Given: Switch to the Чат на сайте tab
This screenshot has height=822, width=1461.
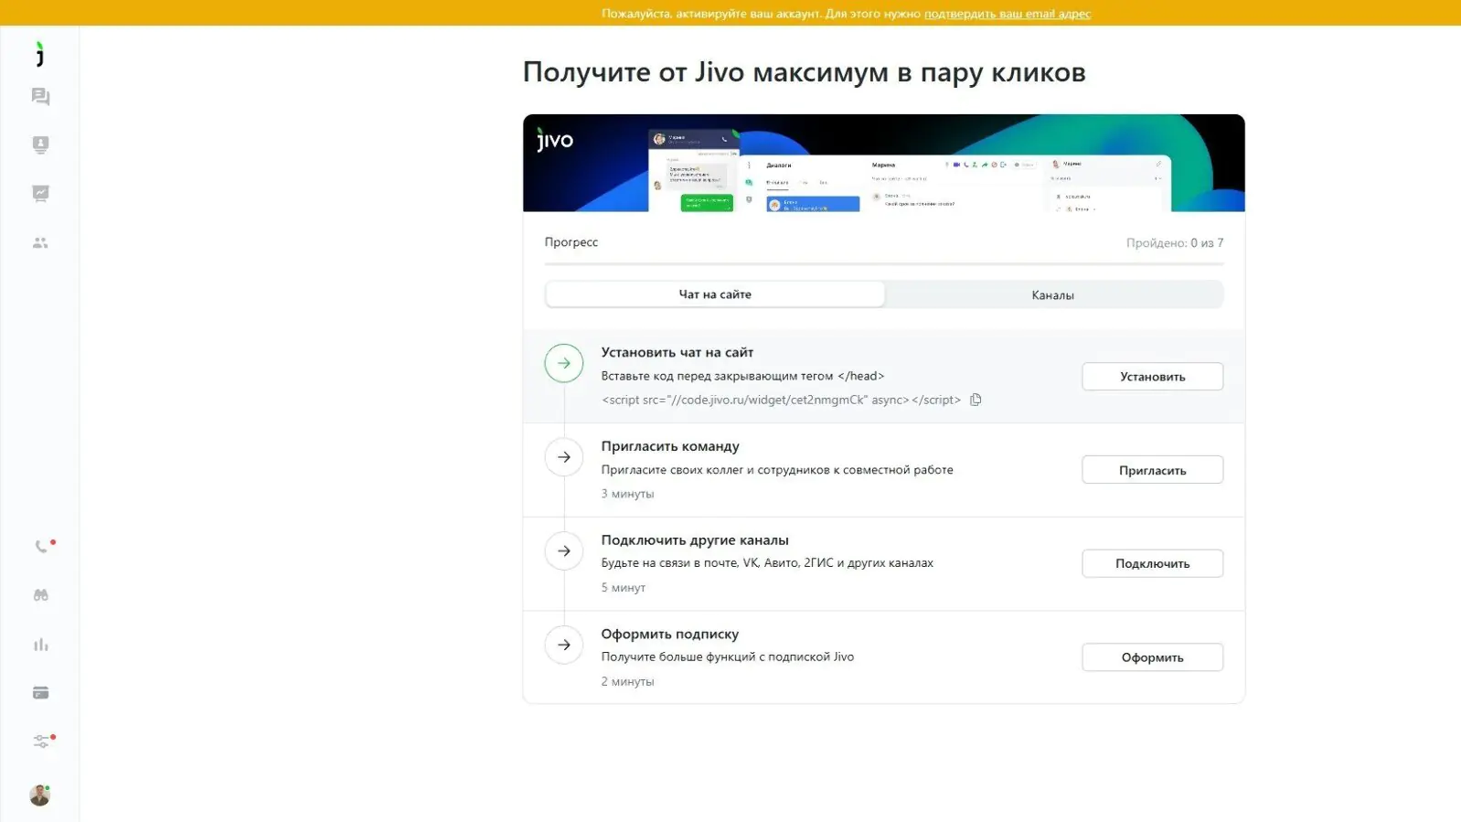Looking at the screenshot, I should (x=715, y=294).
